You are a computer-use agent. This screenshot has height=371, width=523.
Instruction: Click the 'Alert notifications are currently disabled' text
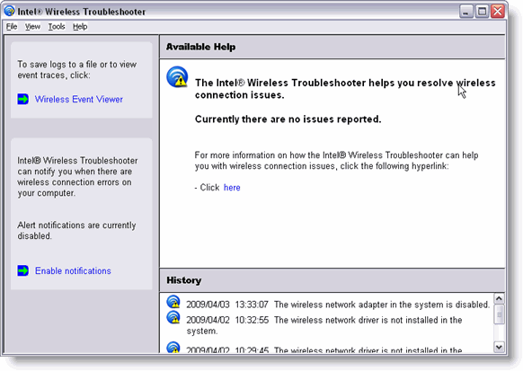coord(76,231)
